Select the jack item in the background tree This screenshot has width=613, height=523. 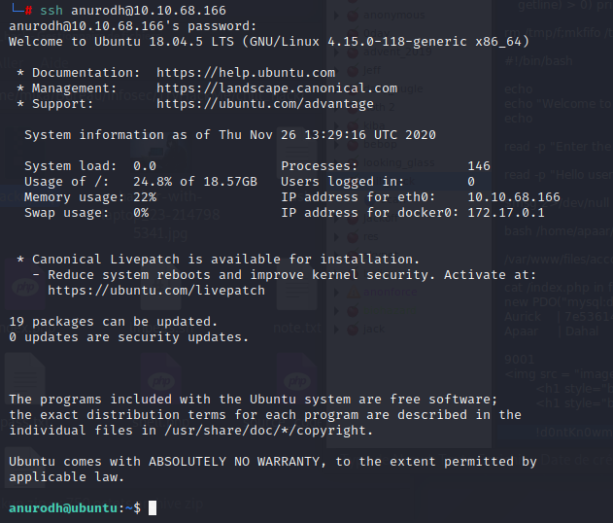(x=374, y=329)
